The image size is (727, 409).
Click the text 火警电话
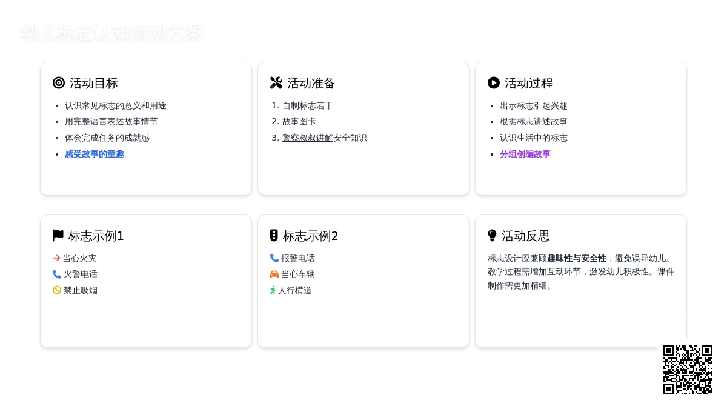[x=81, y=274]
